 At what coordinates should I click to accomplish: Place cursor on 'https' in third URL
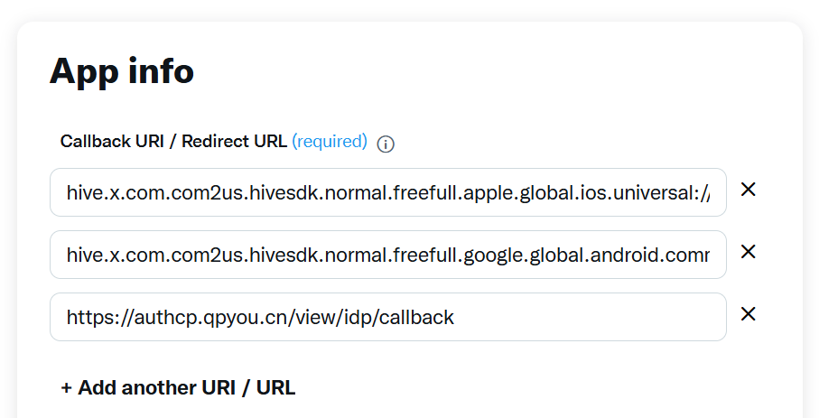[89, 317]
